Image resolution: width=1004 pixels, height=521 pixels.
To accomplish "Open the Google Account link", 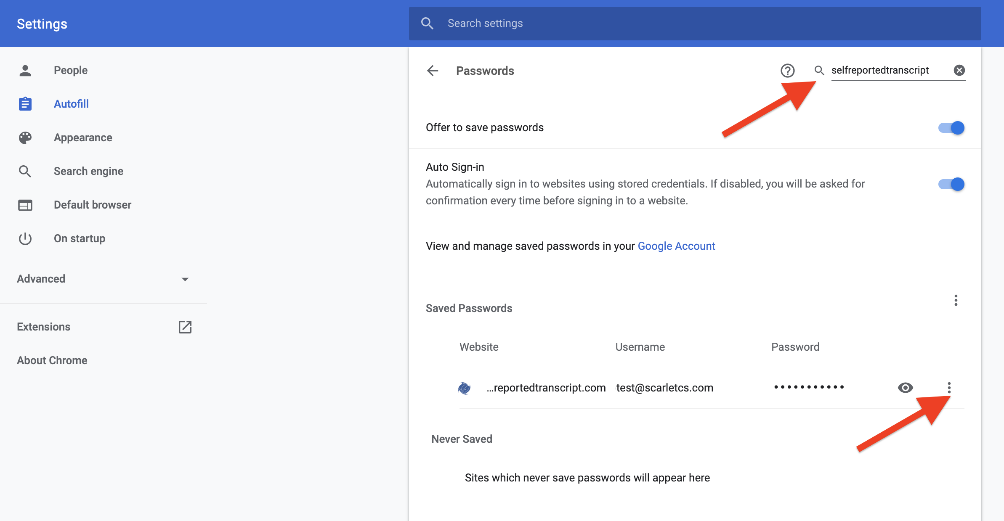I will 676,246.
